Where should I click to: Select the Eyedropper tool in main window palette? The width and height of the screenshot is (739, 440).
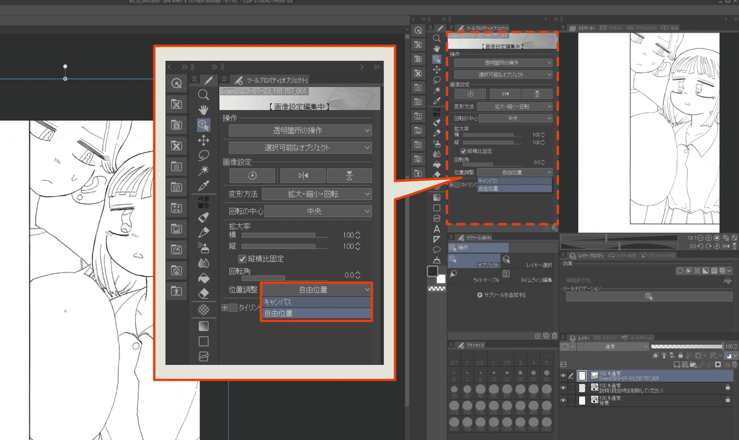pos(437,101)
